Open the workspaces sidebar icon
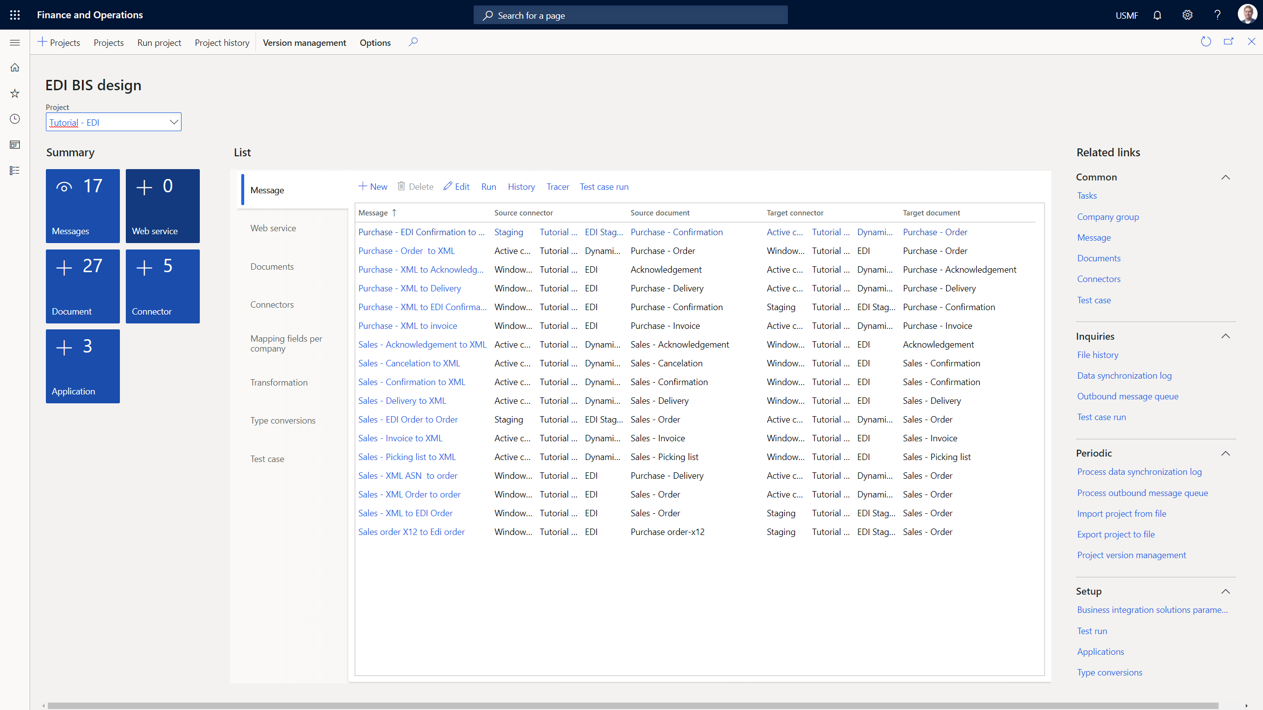 click(x=15, y=144)
